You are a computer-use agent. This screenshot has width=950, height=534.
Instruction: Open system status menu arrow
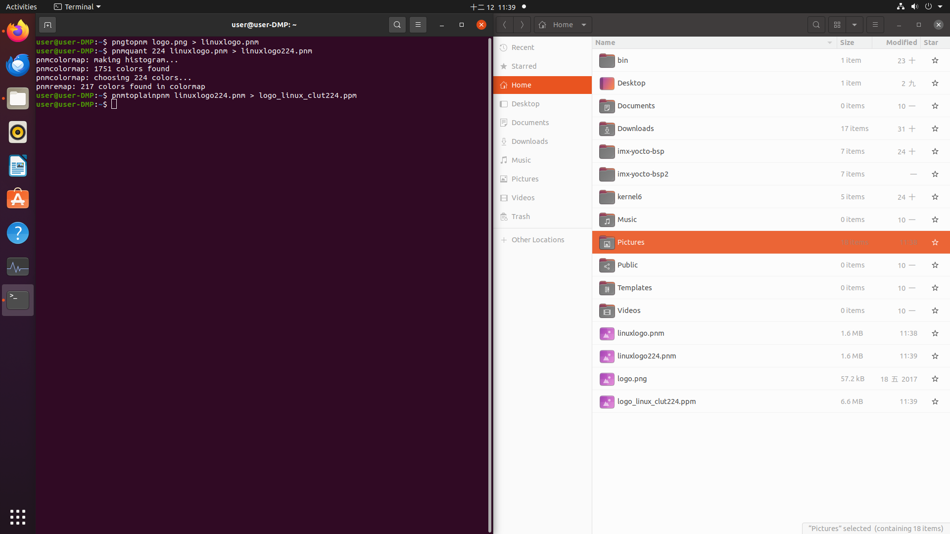tap(940, 7)
